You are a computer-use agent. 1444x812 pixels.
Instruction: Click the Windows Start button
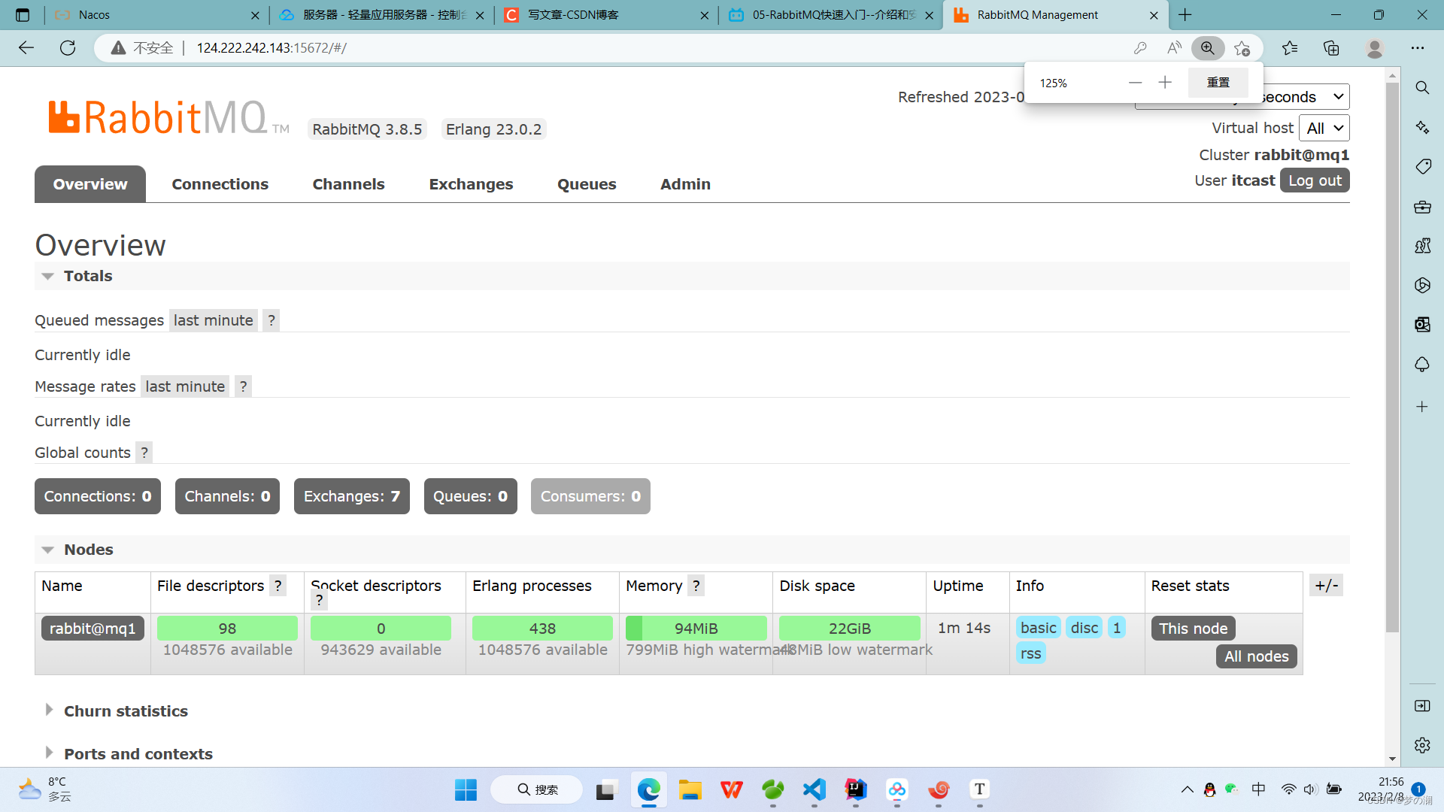point(466,789)
